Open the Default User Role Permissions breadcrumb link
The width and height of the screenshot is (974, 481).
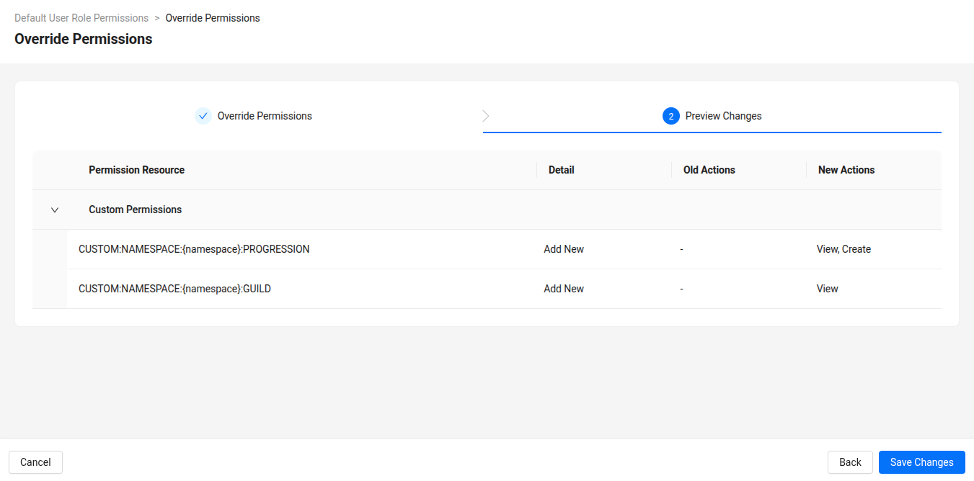[81, 17]
